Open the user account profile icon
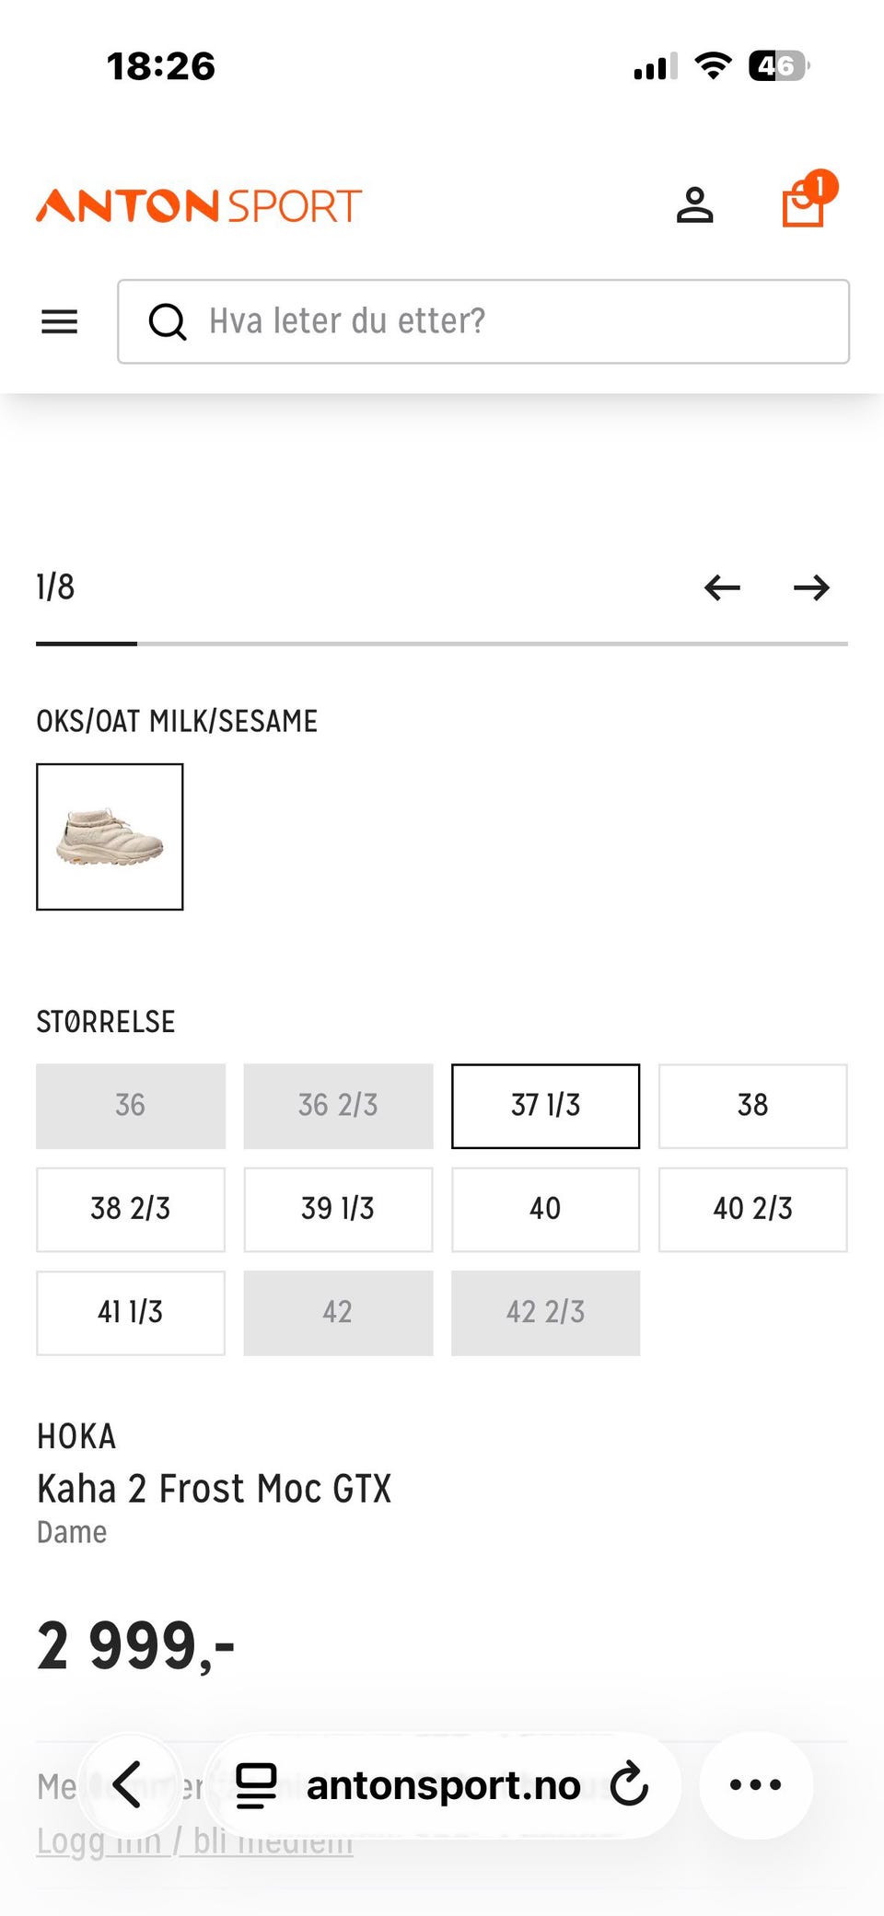This screenshot has width=884, height=1916. point(695,205)
